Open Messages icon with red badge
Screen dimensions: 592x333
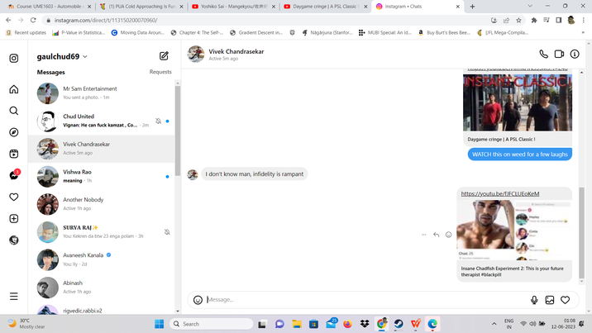coord(14,175)
